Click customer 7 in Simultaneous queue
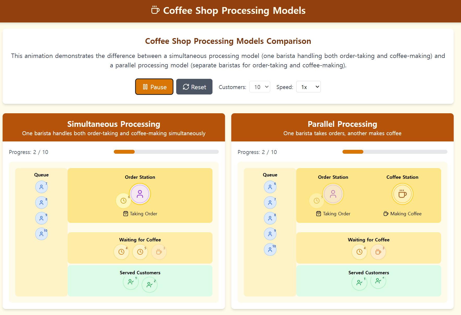461x315 pixels. 42,187
